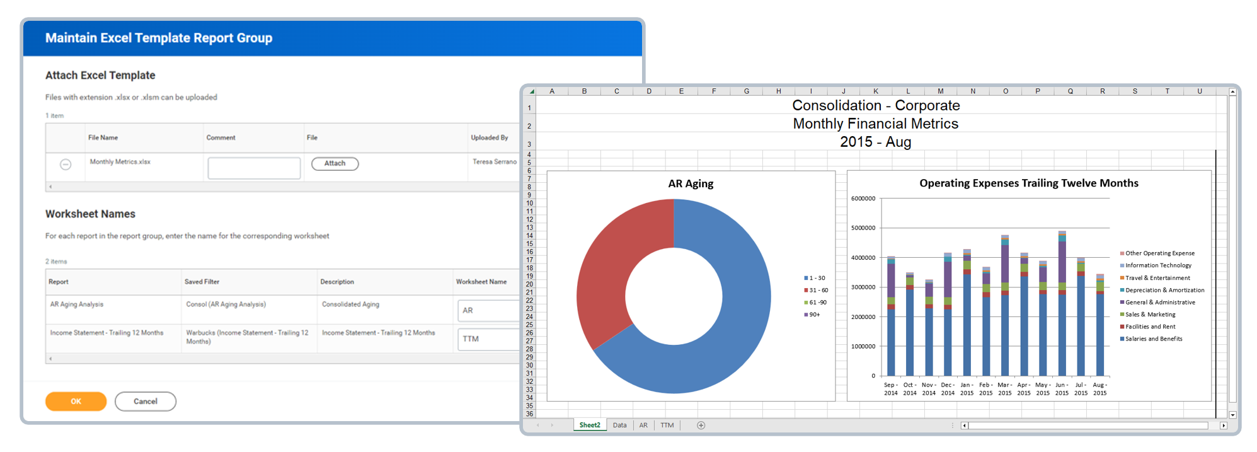Click the Jun 2015 bar in chart

(x=1062, y=304)
